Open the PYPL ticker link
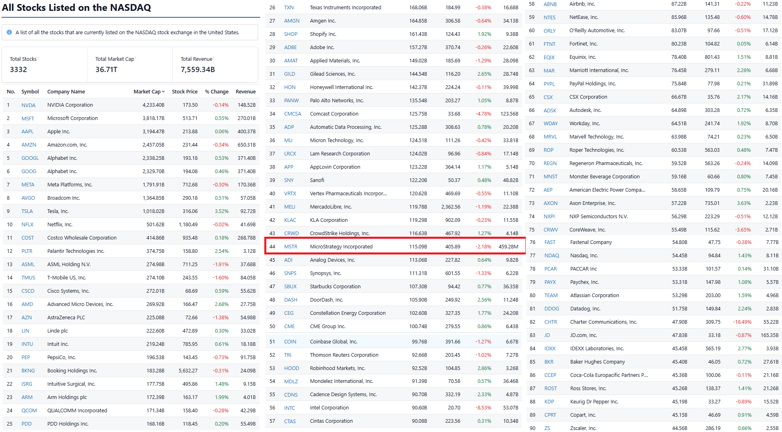 tap(549, 84)
